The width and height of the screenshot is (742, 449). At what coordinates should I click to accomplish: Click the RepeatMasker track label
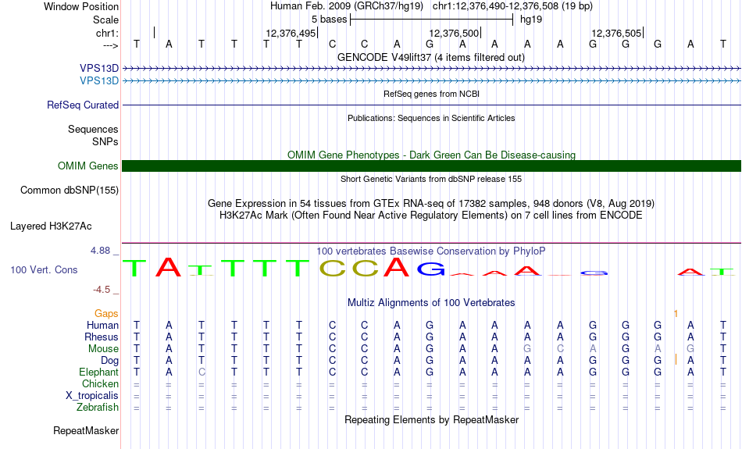[86, 430]
